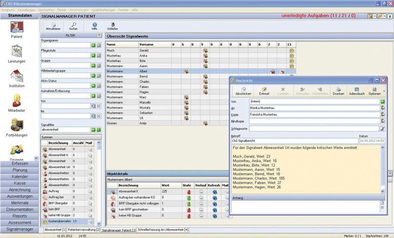Open the Einstellungen menu
394x238 pixels.
(27, 10)
